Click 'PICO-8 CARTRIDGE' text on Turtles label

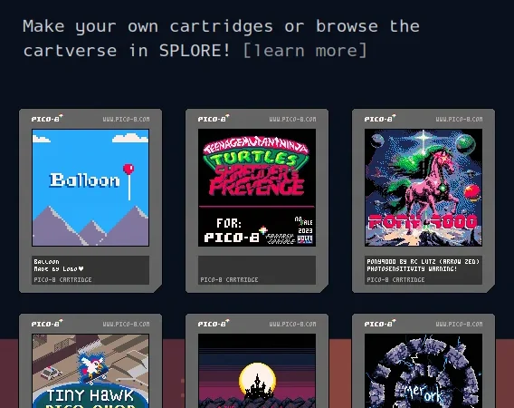[x=229, y=279]
